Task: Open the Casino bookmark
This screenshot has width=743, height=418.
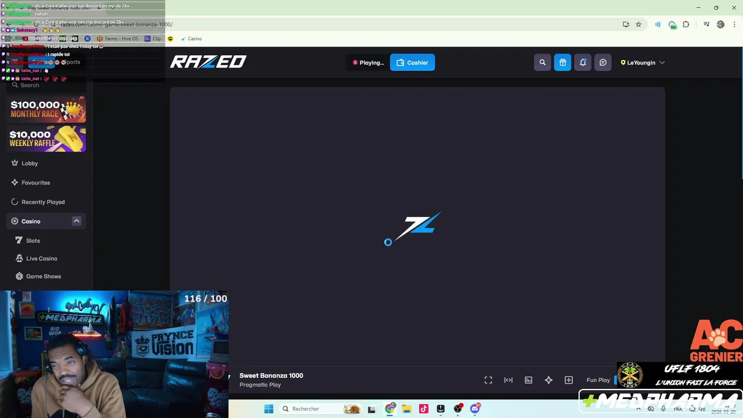Action: (x=191, y=39)
